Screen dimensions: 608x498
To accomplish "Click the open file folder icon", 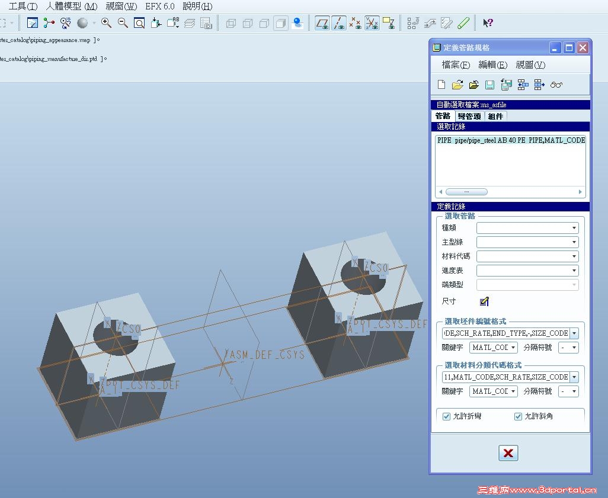I will coord(457,85).
